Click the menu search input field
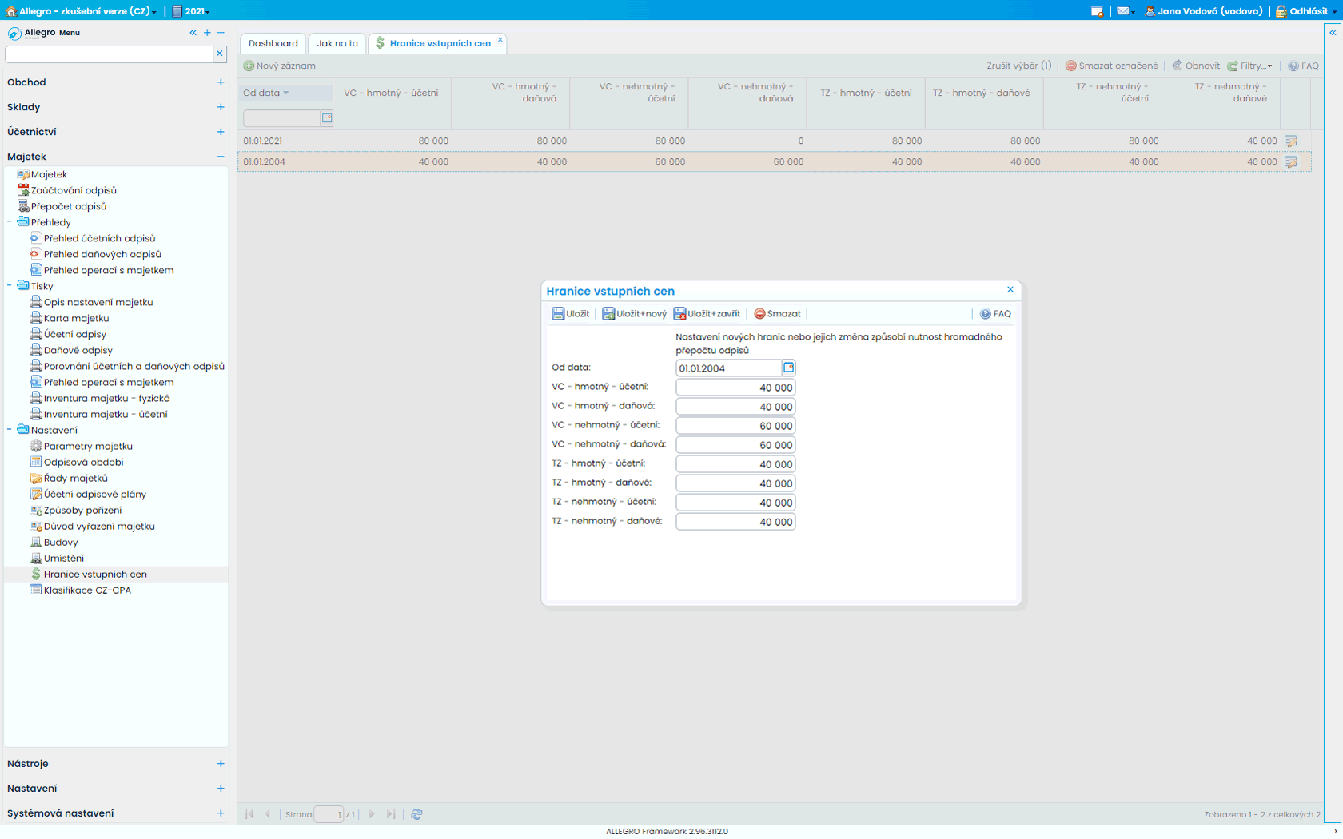1343x839 pixels. point(109,54)
